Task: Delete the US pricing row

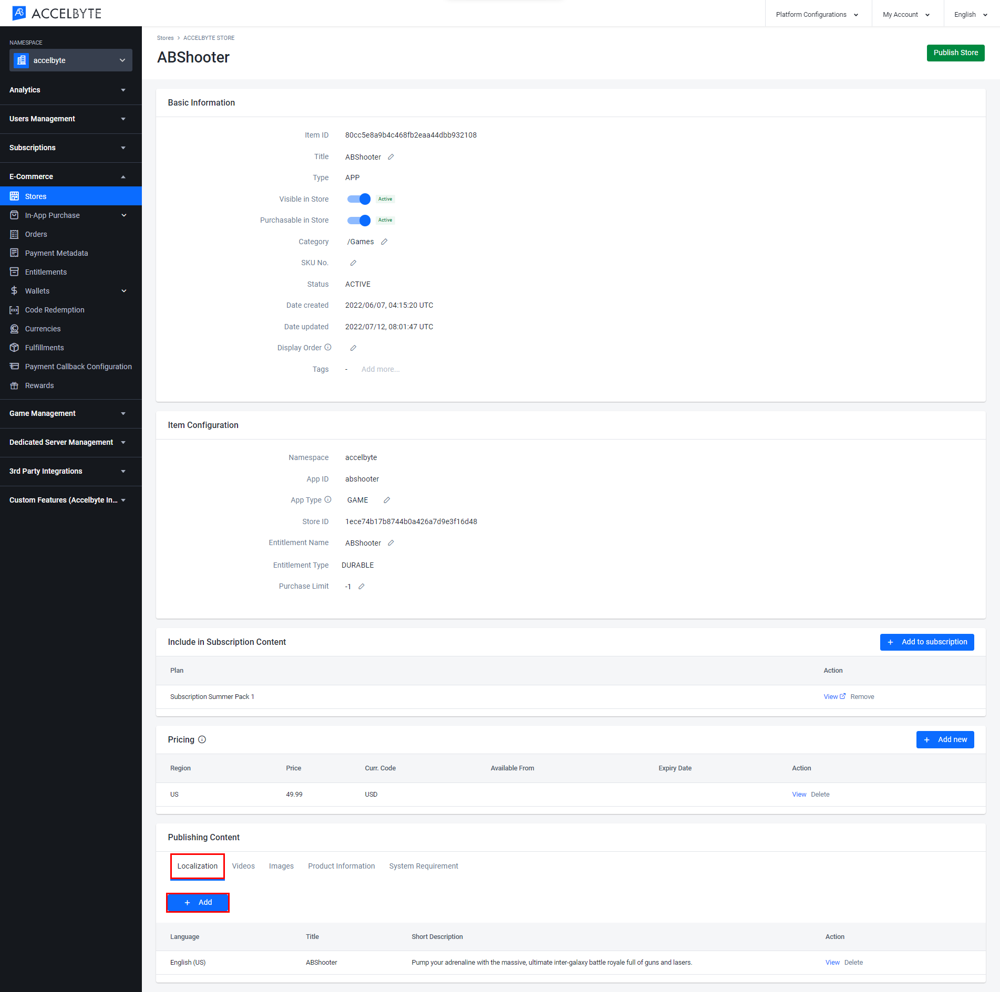Action: [820, 794]
